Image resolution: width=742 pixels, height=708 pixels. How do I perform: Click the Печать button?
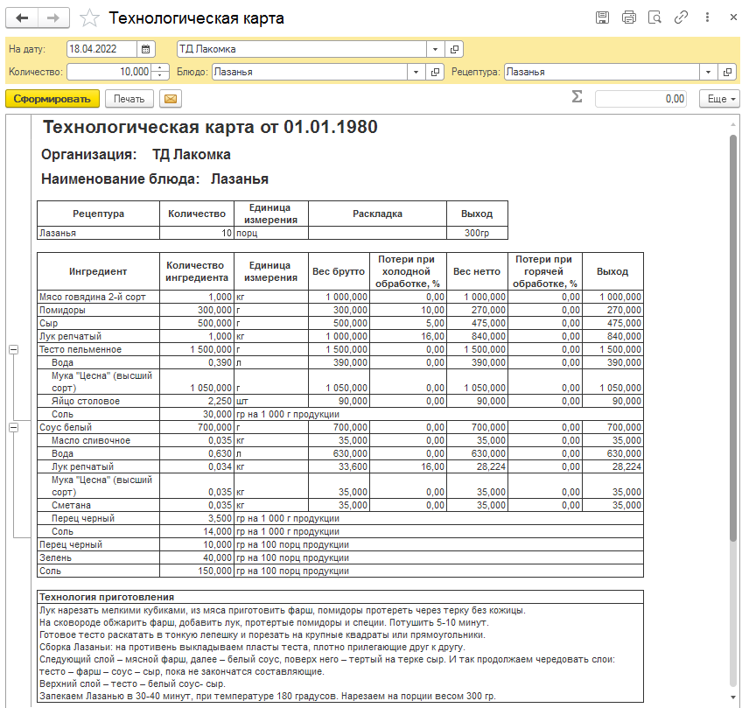(129, 99)
